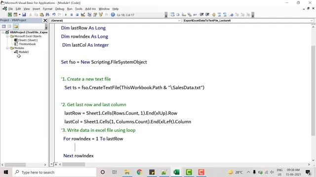
Task: Click View Object icon in Project panel
Action: 9,26
